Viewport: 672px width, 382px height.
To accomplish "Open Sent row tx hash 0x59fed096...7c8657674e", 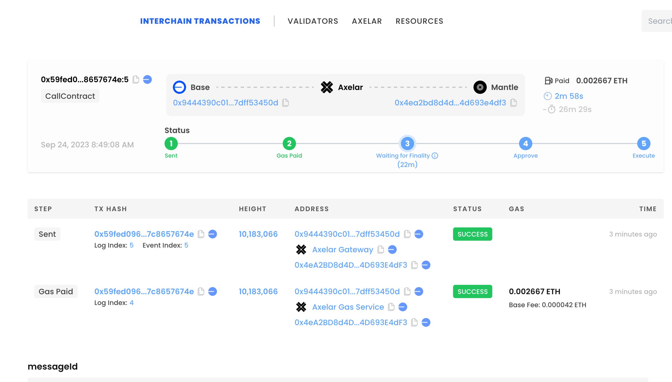I will pyautogui.click(x=144, y=234).
